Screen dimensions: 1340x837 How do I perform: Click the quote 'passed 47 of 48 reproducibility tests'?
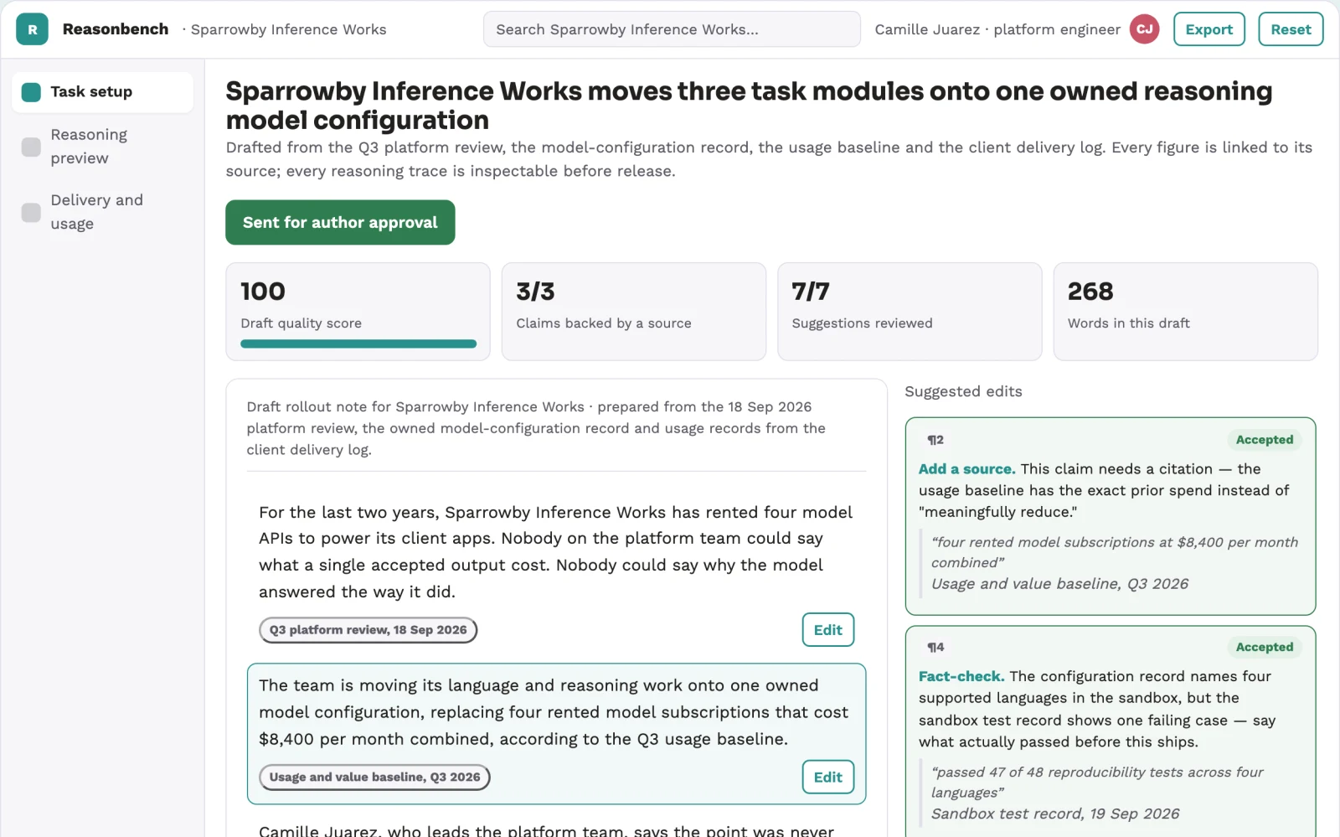[1097, 783]
